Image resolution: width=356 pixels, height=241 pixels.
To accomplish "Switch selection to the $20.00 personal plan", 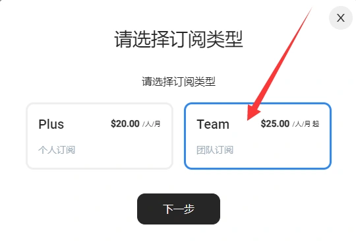I will coord(100,136).
